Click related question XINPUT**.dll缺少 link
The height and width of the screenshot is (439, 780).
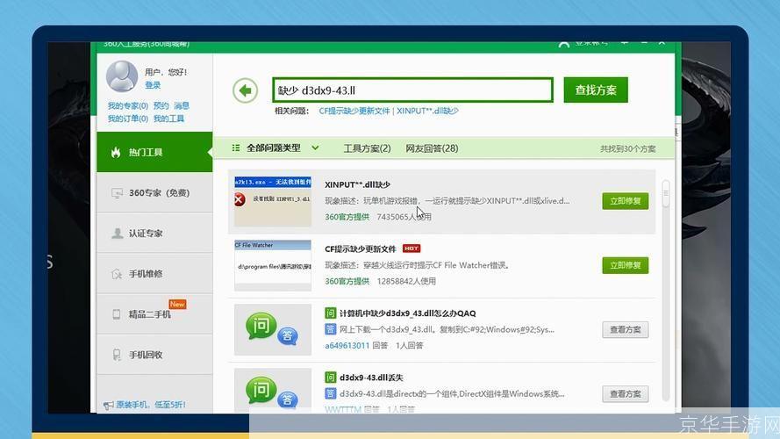pos(427,111)
